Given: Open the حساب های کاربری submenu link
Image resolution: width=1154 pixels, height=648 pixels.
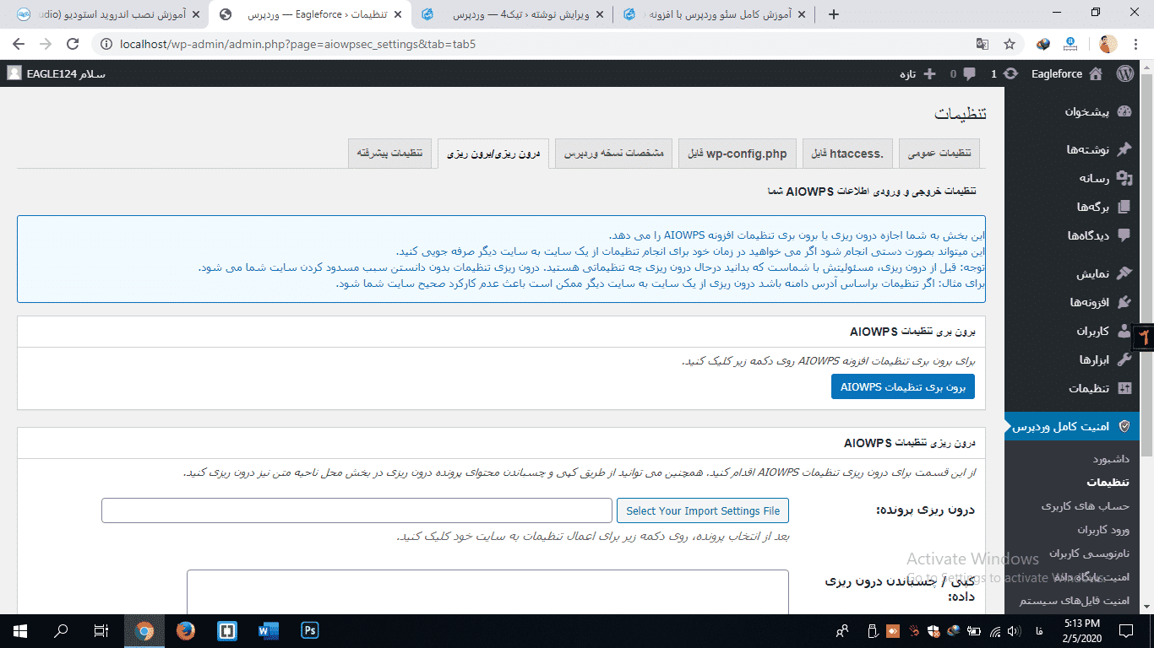Looking at the screenshot, I should click(x=1086, y=506).
